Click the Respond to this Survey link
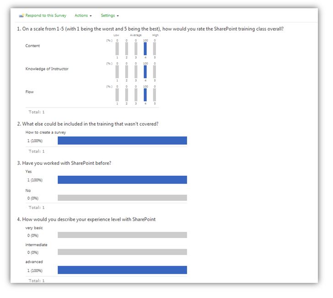333x298 pixels. click(x=46, y=16)
